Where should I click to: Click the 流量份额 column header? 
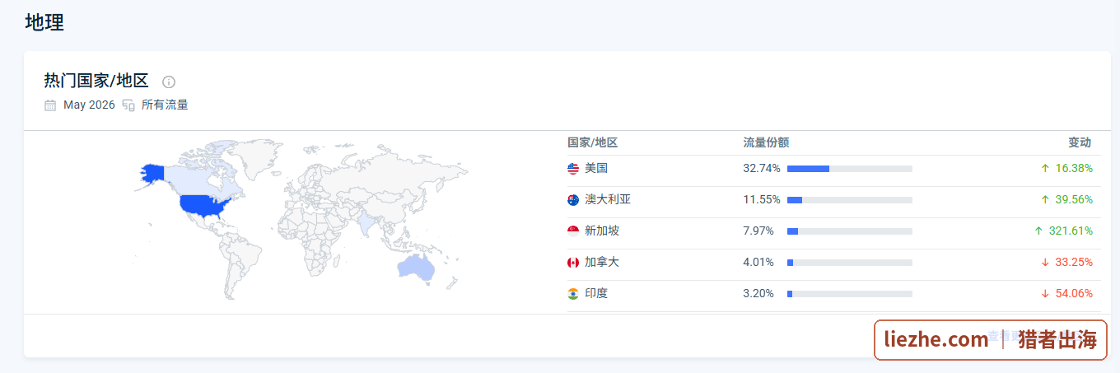point(766,142)
